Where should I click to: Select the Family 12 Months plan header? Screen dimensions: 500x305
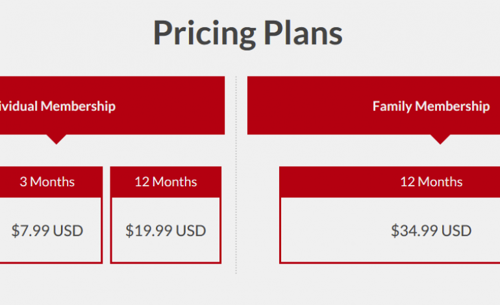431,182
